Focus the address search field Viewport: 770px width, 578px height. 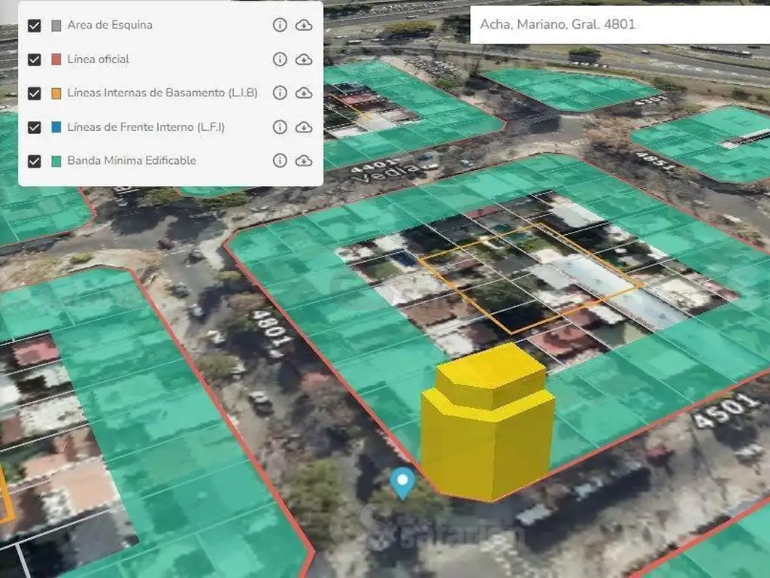[x=617, y=24]
